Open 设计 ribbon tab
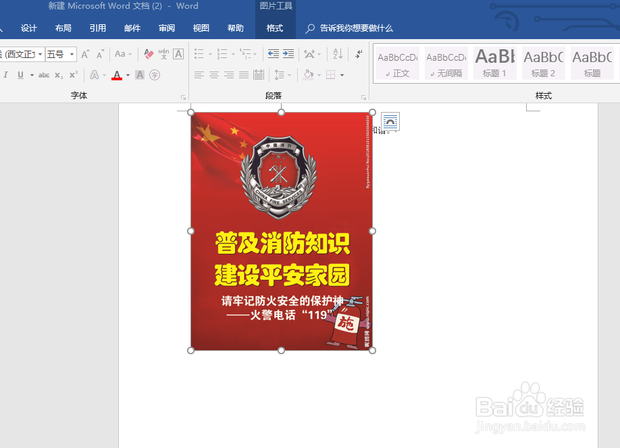Image resolution: width=620 pixels, height=448 pixels. click(x=29, y=28)
